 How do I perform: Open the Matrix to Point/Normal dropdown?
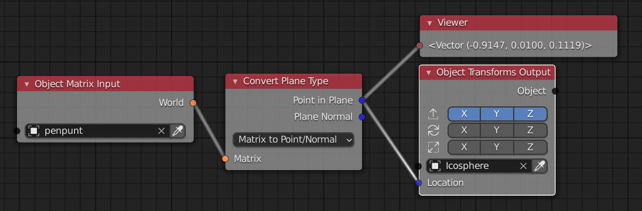coord(293,140)
